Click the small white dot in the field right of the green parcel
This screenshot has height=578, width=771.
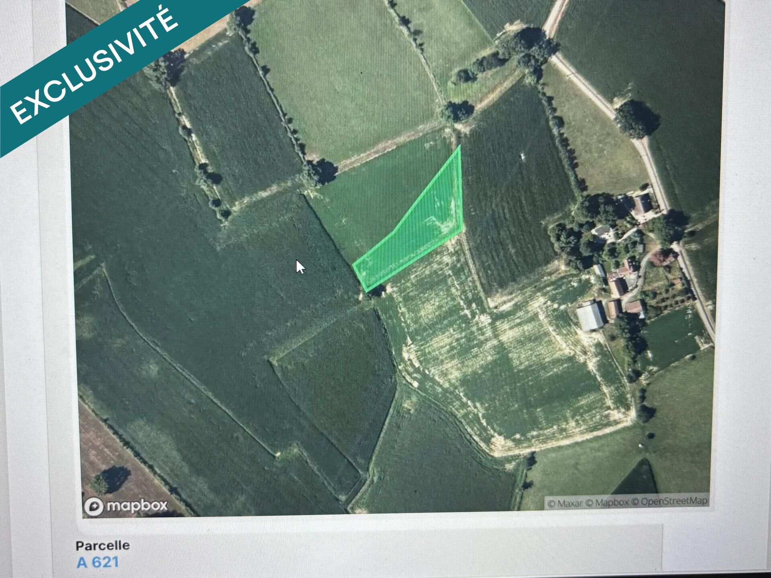coord(522,156)
